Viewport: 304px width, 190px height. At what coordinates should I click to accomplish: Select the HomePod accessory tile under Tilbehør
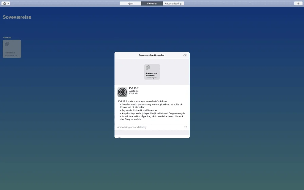tap(12, 49)
